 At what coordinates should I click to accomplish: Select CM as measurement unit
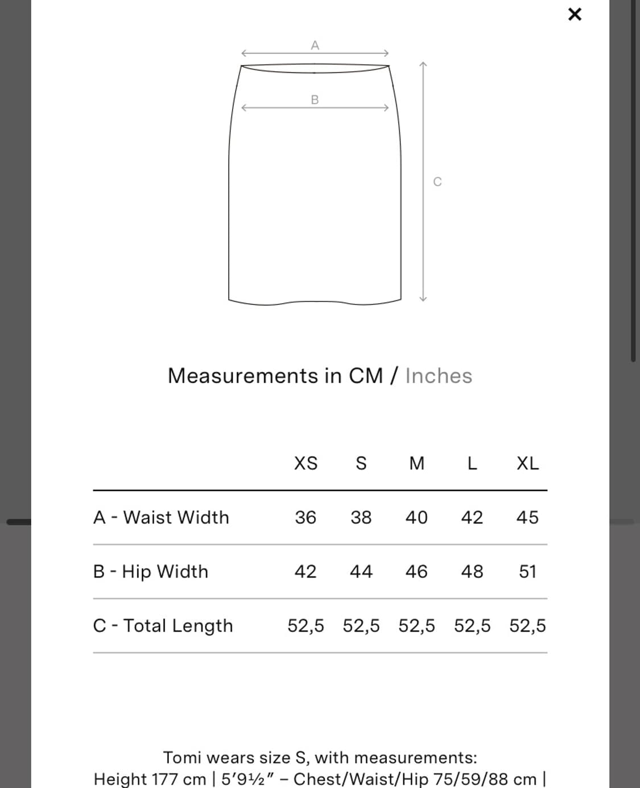tap(366, 376)
